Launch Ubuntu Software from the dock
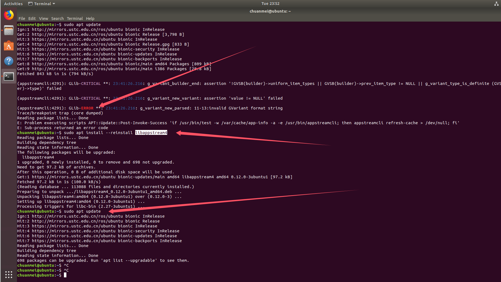The width and height of the screenshot is (501, 282). click(x=8, y=46)
